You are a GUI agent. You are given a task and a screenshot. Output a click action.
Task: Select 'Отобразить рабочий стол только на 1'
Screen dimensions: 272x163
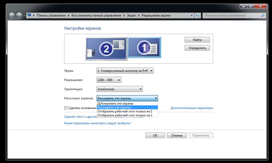coord(125,111)
